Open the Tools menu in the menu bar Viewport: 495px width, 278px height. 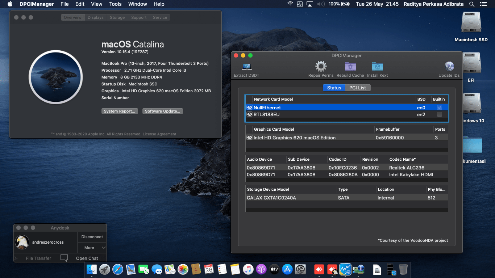click(115, 4)
